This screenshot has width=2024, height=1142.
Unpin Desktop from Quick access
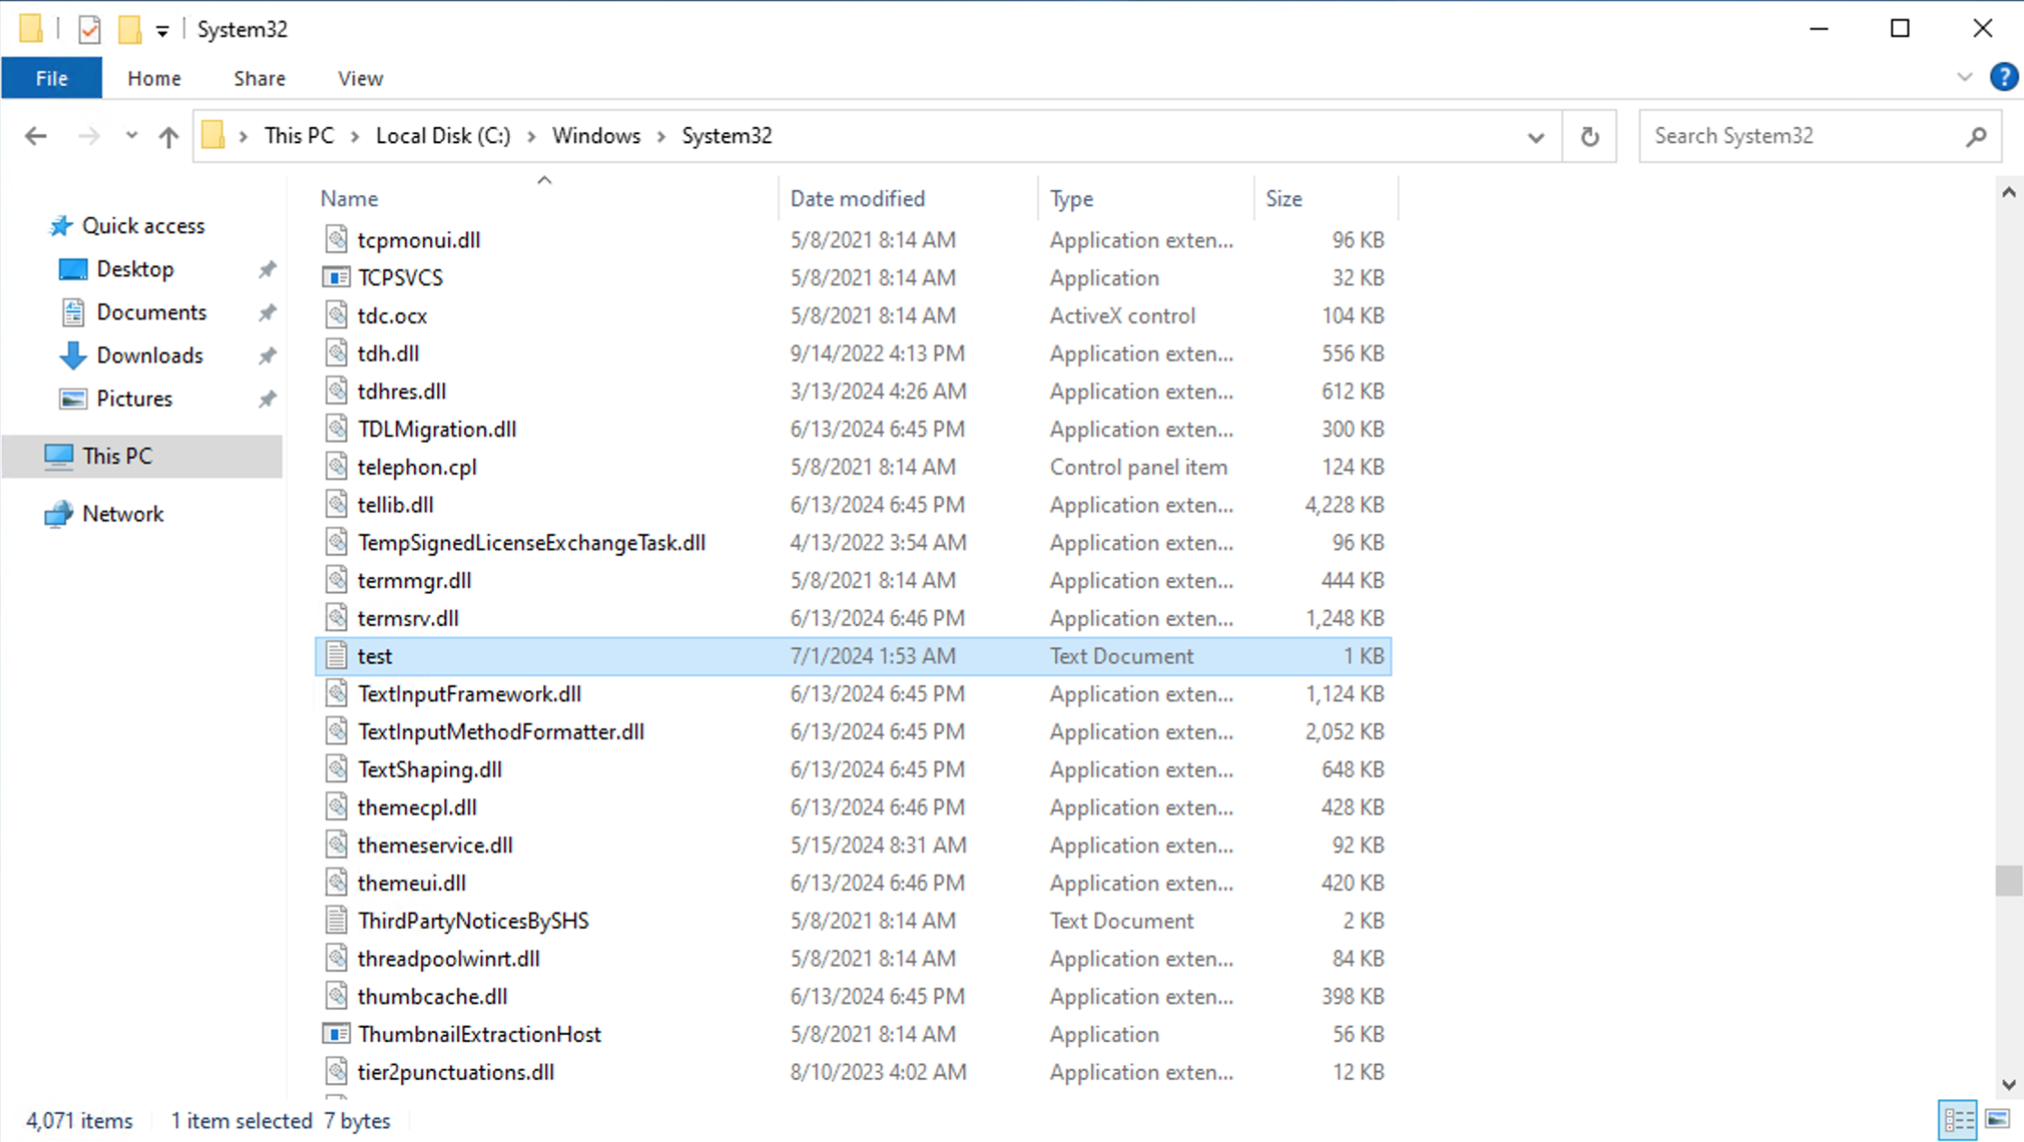266,269
